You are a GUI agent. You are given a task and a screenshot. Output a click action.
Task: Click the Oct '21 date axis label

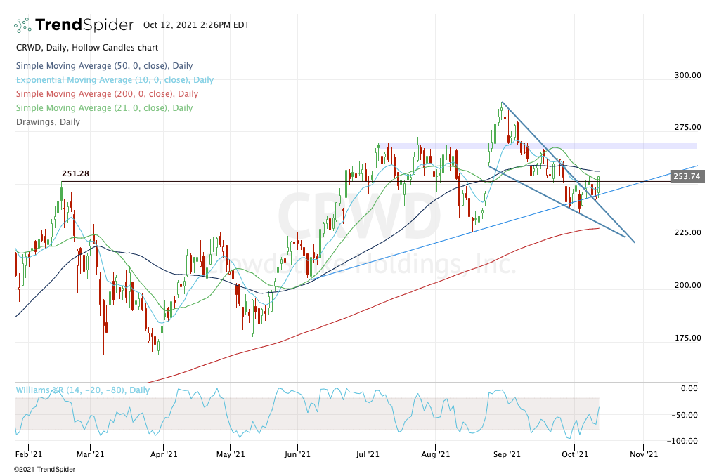pyautogui.click(x=574, y=454)
